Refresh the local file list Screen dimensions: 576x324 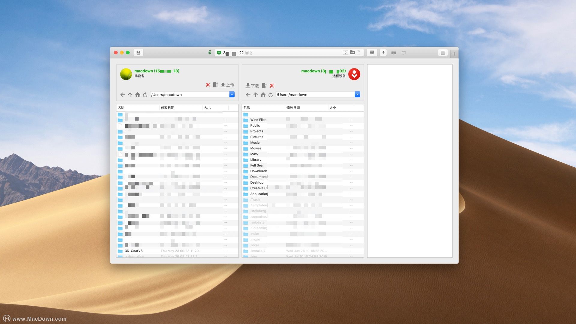[145, 94]
